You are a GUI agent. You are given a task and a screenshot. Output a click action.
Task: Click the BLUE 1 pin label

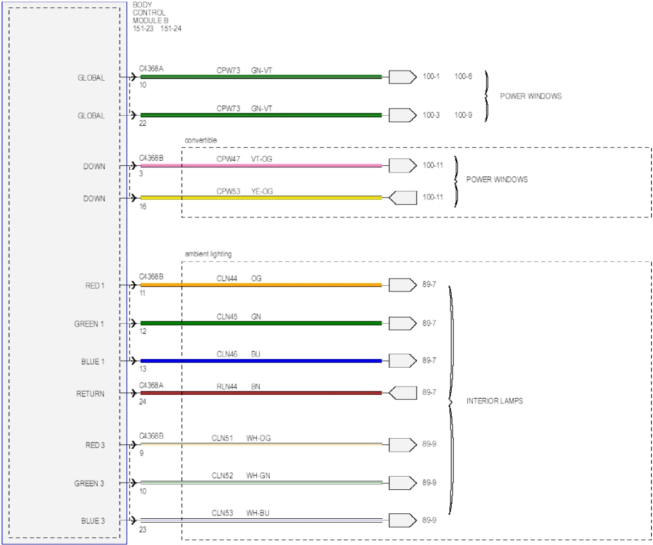(x=93, y=361)
